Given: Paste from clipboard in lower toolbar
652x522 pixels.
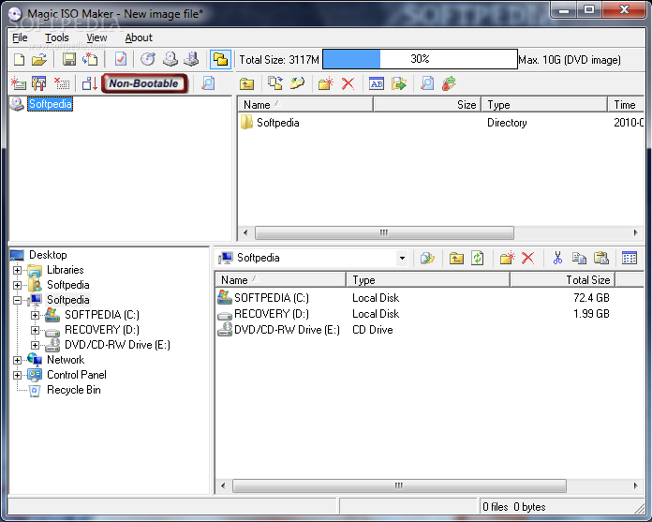Looking at the screenshot, I should pos(600,259).
